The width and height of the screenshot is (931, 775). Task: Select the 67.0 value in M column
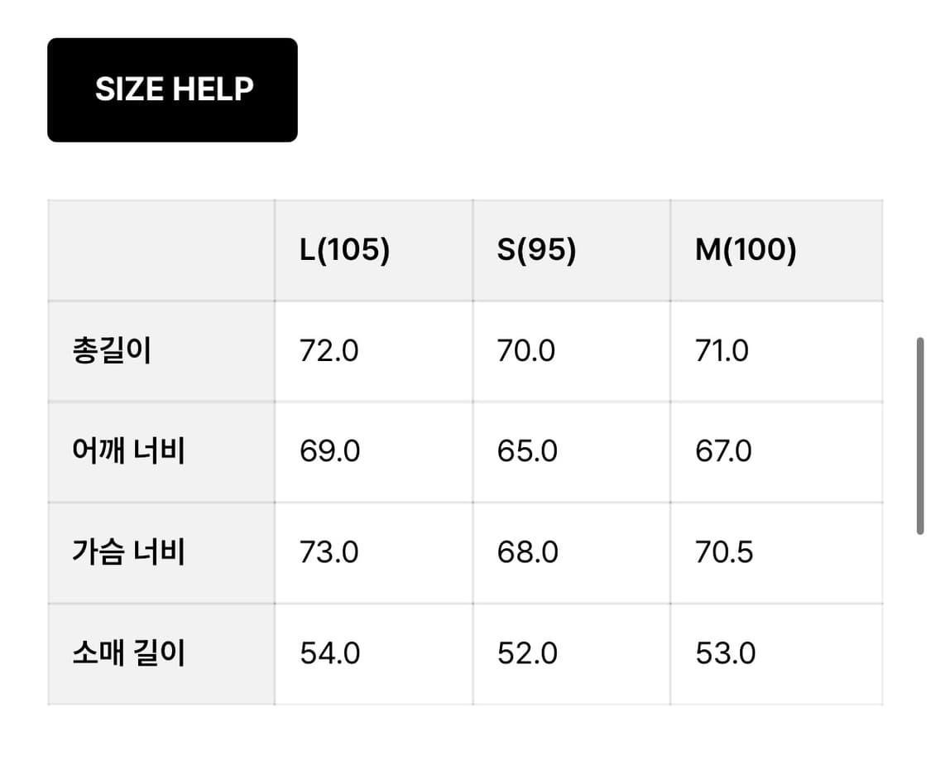click(x=721, y=451)
